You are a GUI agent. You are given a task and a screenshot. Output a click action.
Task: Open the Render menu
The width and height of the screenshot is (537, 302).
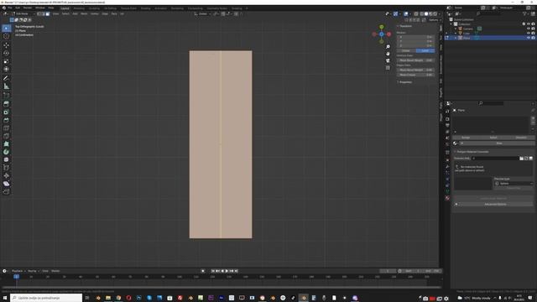28,8
